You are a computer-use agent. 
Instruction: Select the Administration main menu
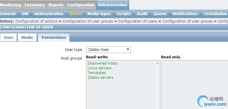pos(113,5)
